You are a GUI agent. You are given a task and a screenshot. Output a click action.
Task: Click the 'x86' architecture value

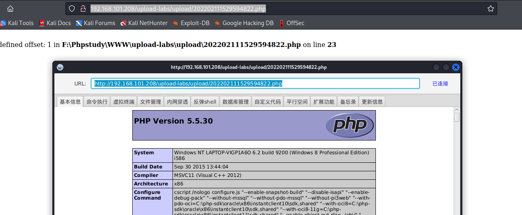(179, 184)
